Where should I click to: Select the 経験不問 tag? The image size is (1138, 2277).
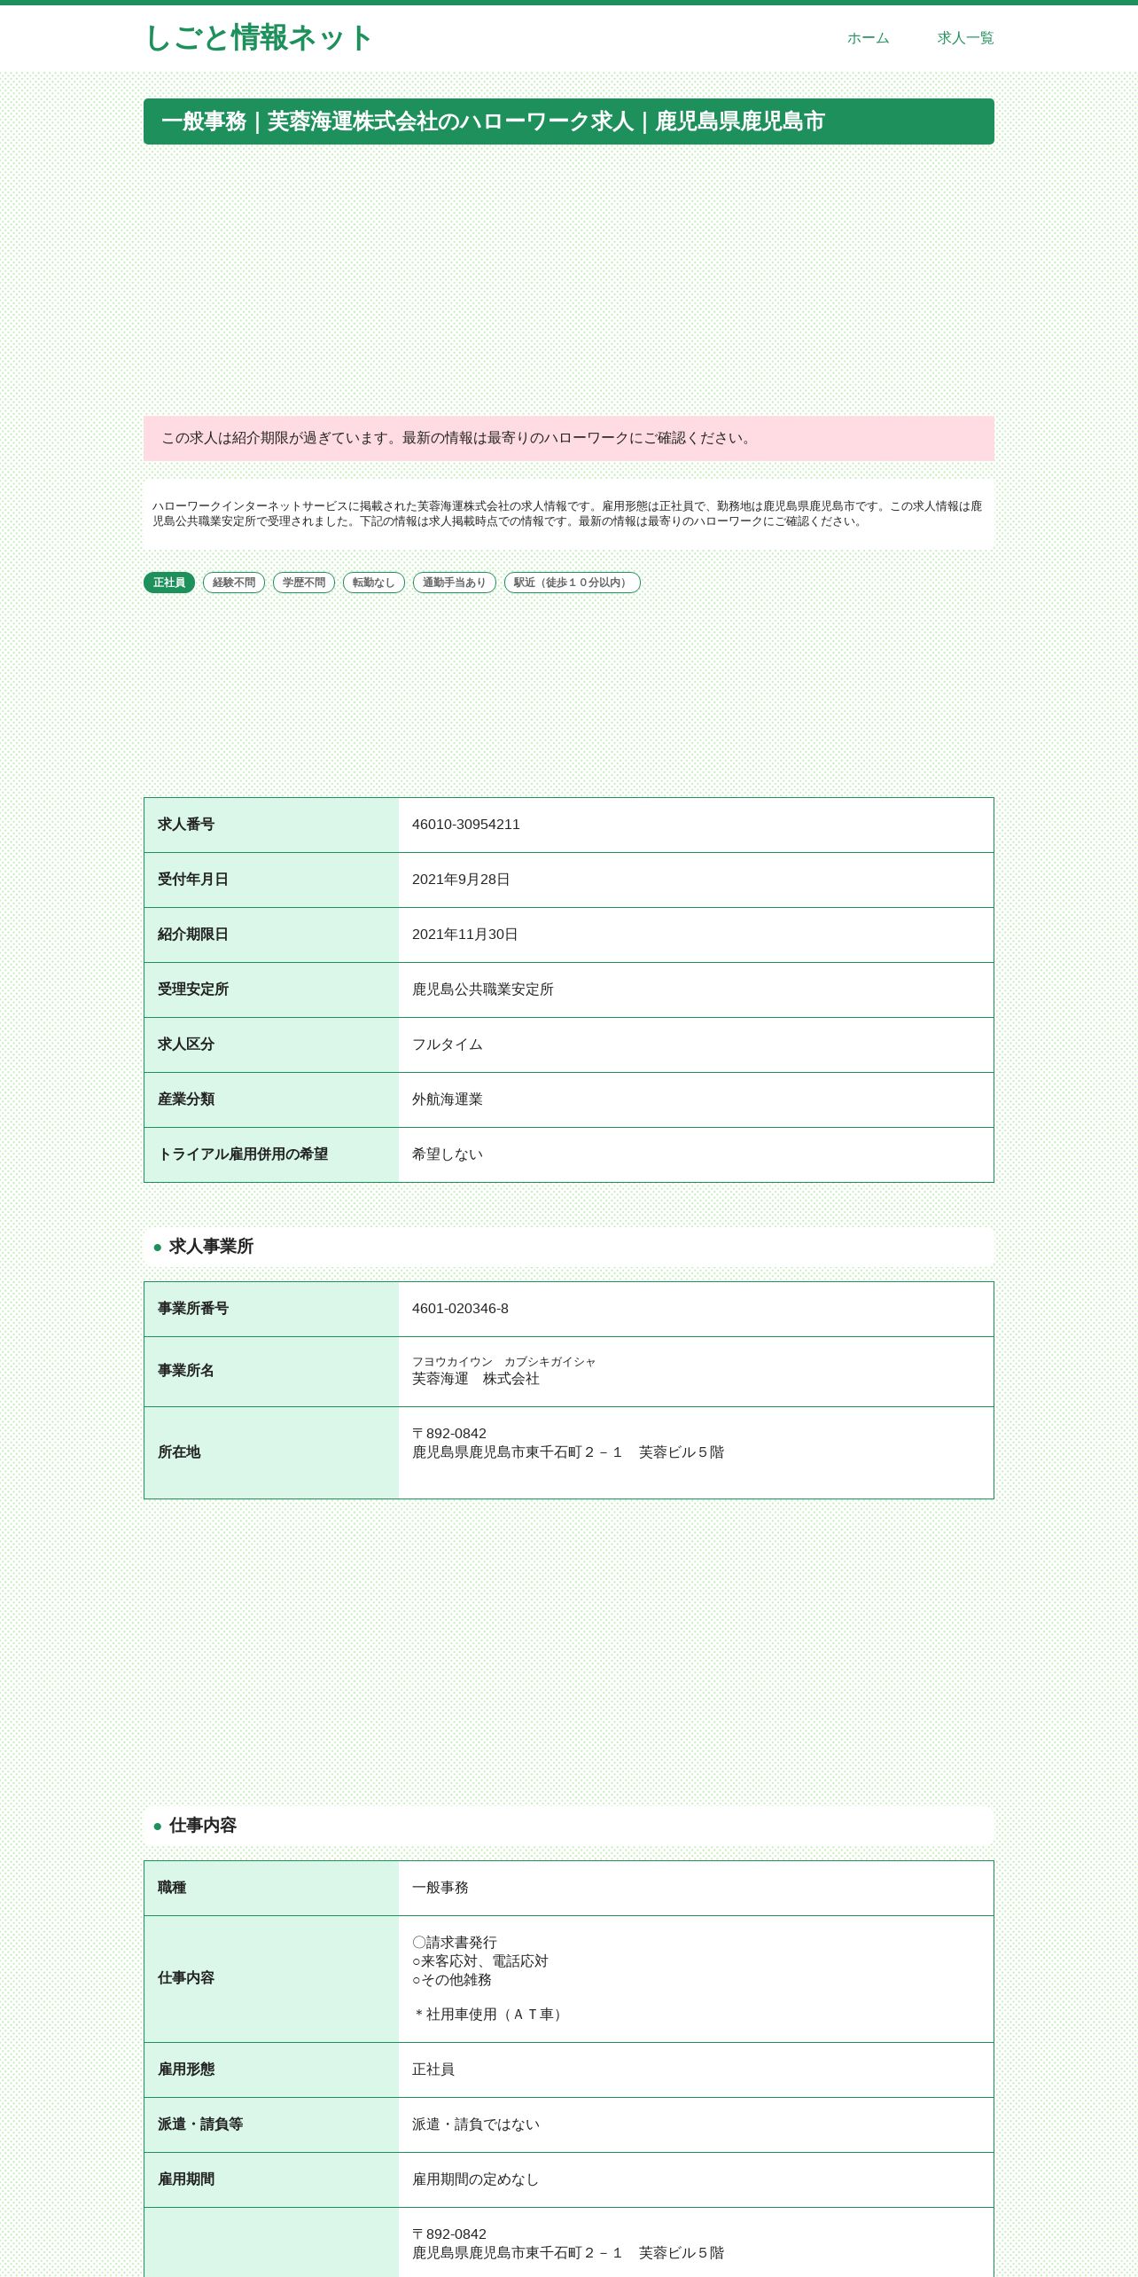[x=234, y=583]
